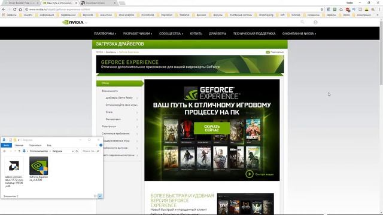Open the user account icon on NVIDIA site
This screenshot has height=215, width=383.
tap(315, 22)
